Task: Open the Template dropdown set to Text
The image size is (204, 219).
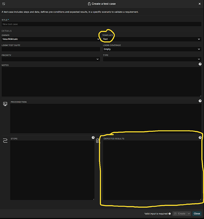Action: [x=152, y=39]
